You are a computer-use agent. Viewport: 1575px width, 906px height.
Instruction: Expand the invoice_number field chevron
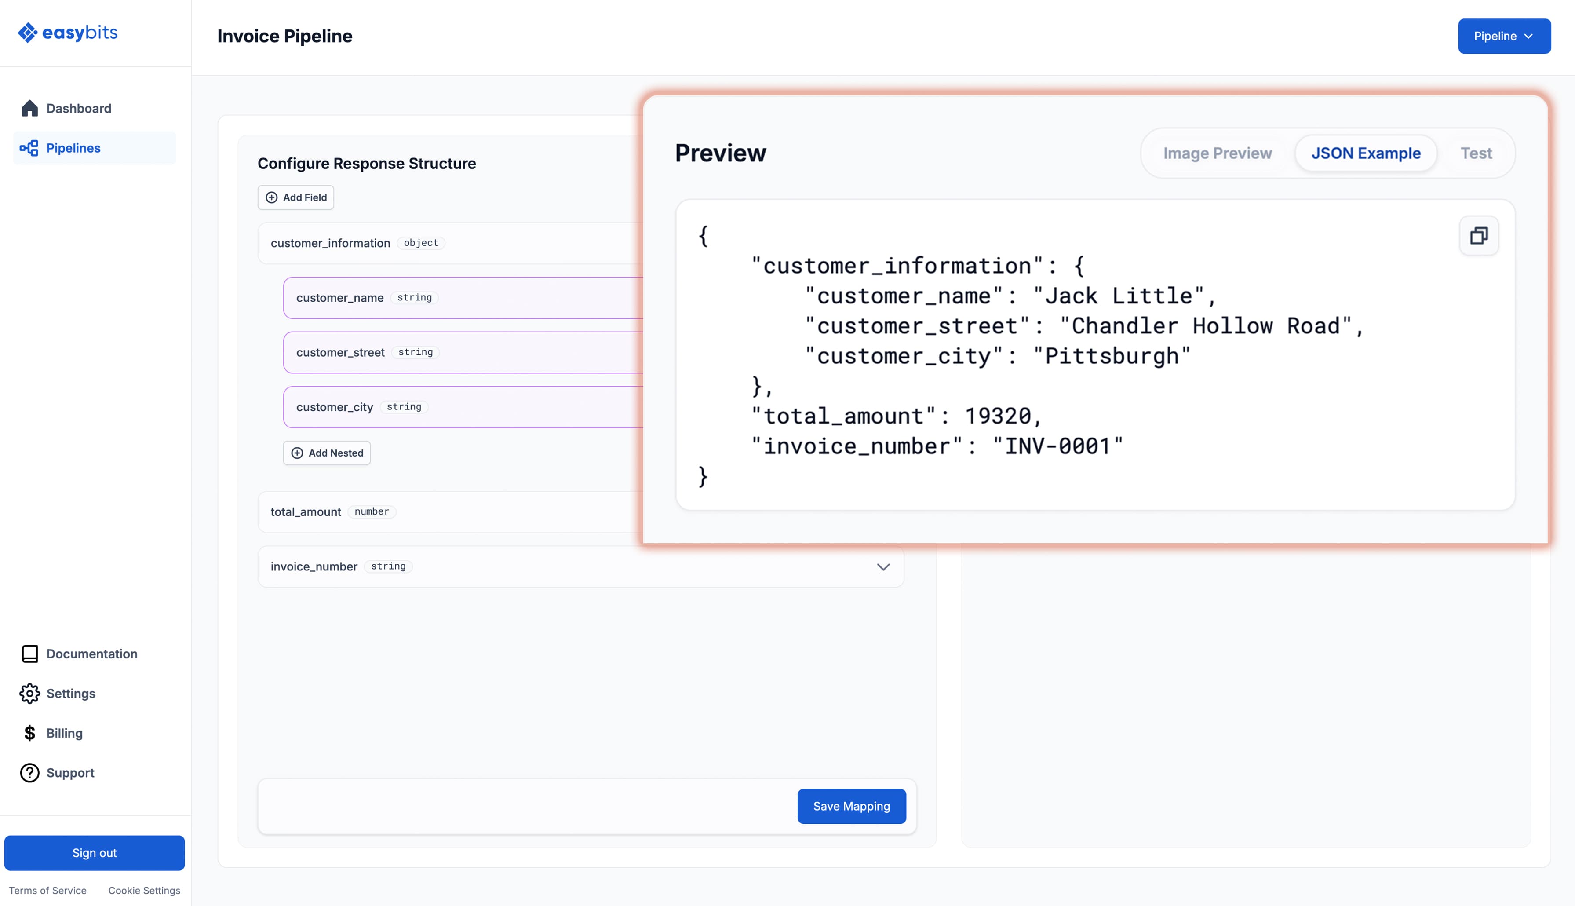point(882,566)
